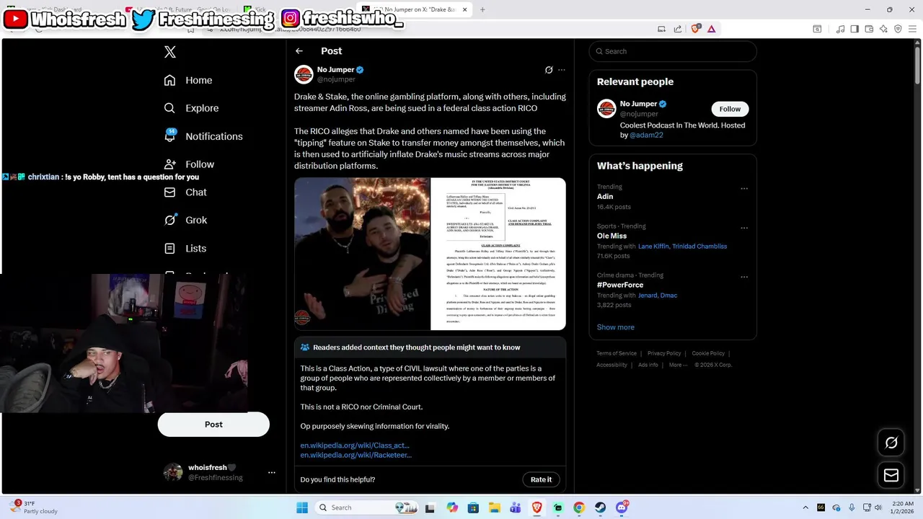Open Grok in X sidebar
The height and width of the screenshot is (519, 923).
click(185, 220)
